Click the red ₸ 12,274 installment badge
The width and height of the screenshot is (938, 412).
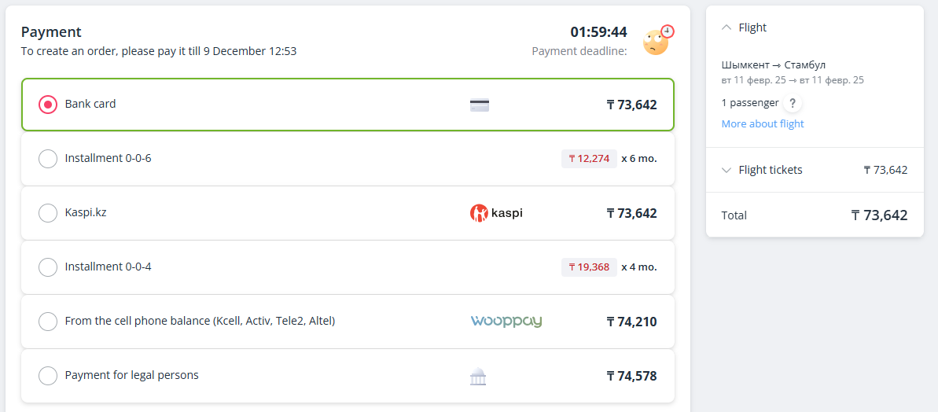[589, 159]
